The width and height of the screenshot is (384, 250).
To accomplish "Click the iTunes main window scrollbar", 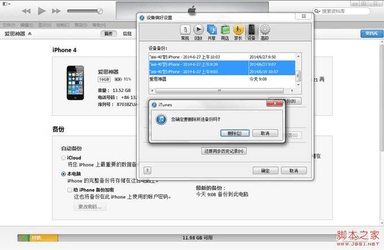I will coord(382,98).
